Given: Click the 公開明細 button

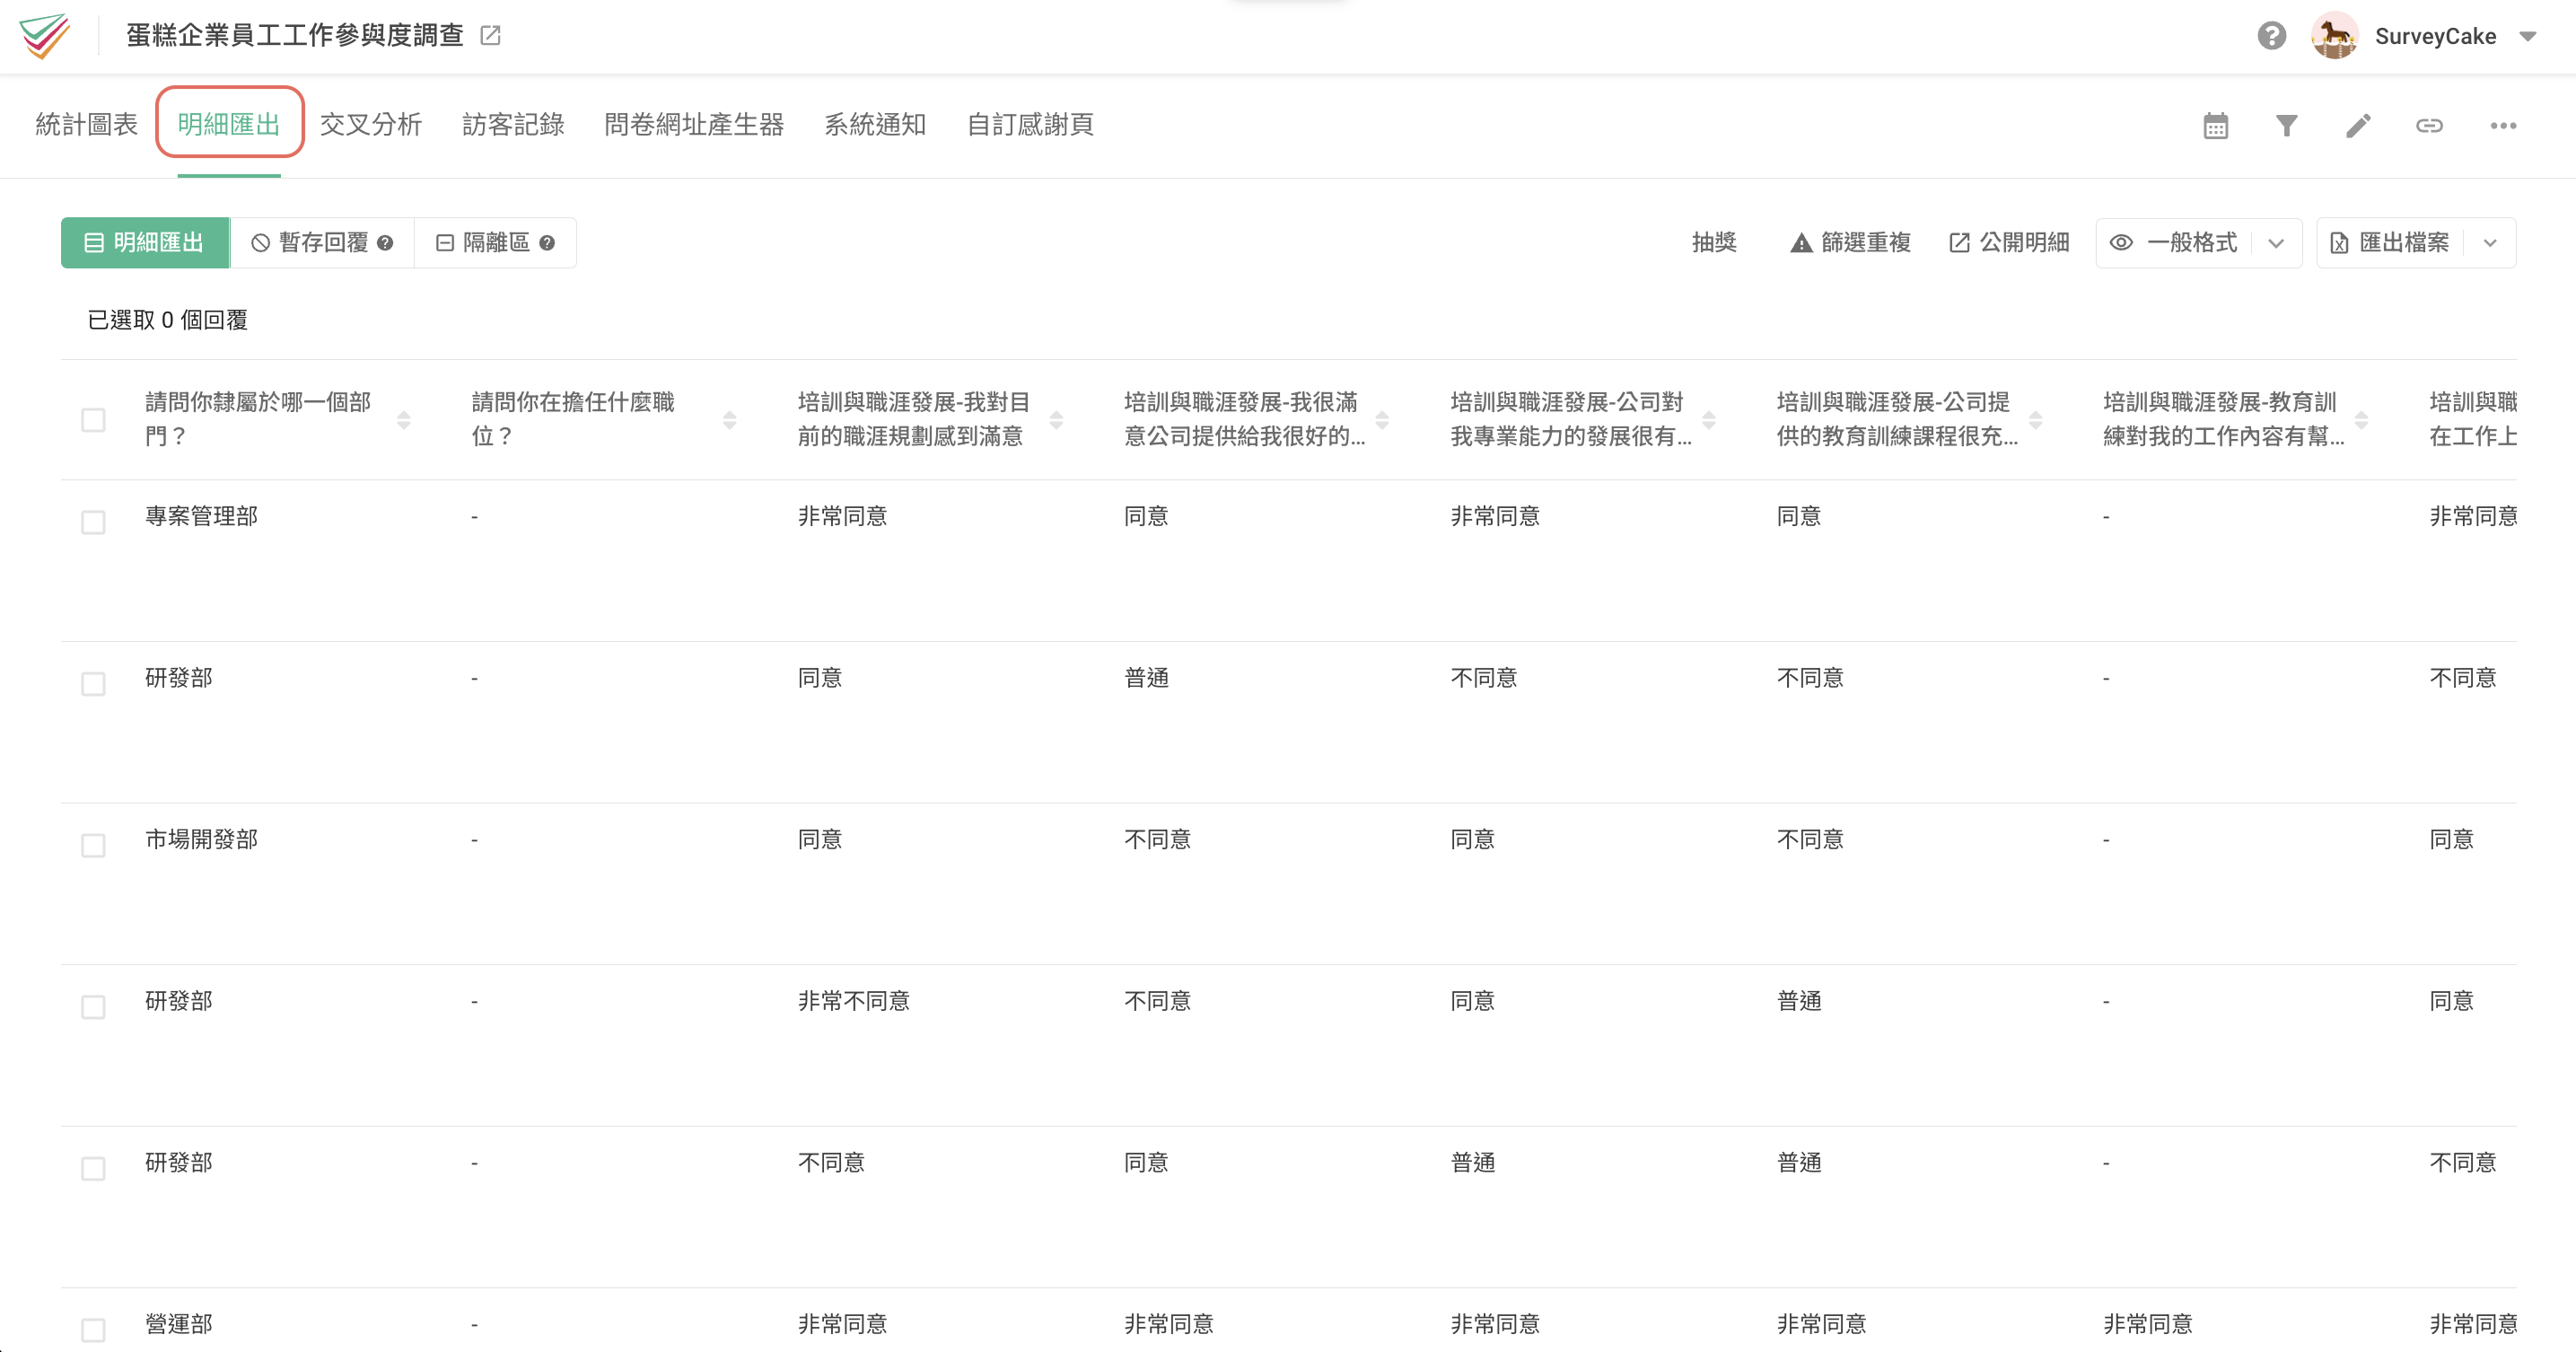Looking at the screenshot, I should click(2007, 242).
